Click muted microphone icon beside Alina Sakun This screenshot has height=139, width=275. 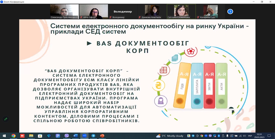coord(81,17)
